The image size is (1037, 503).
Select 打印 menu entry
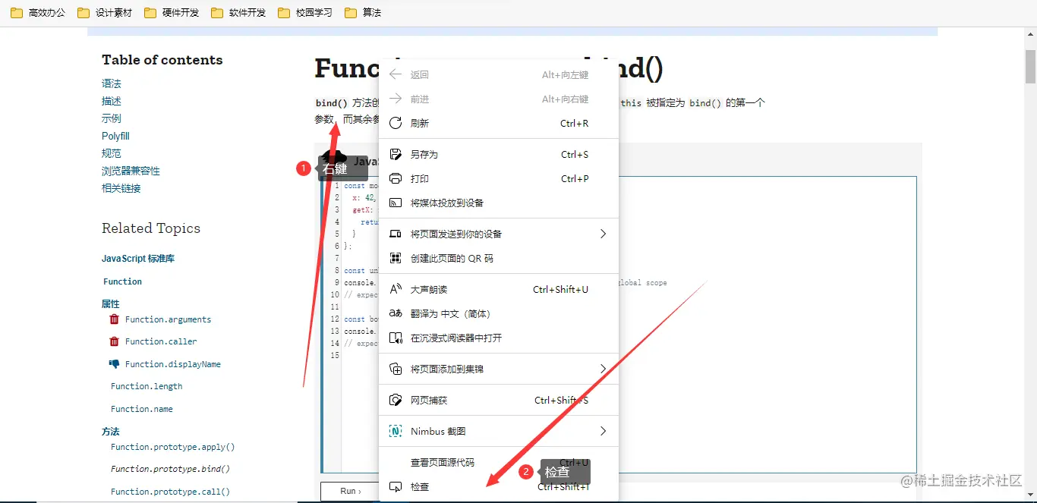[499, 178]
